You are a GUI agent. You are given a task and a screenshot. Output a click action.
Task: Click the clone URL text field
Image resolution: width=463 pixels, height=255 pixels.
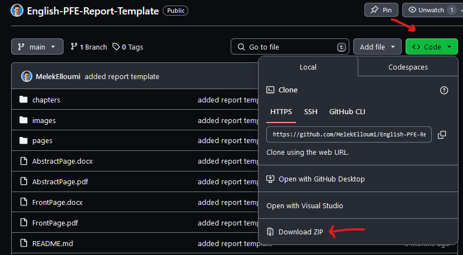pos(349,135)
